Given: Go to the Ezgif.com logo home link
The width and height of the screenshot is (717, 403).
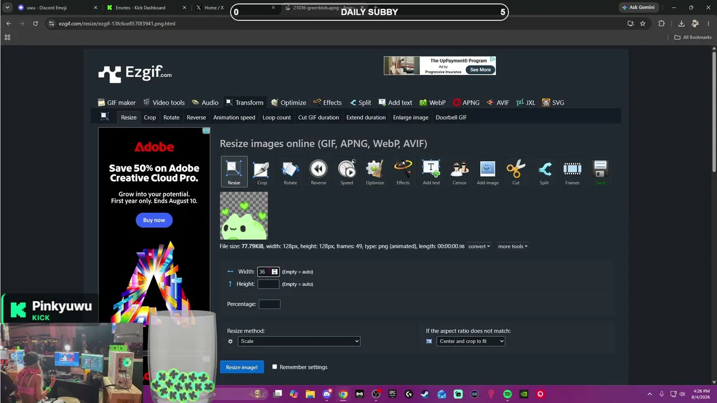Looking at the screenshot, I should point(135,73).
